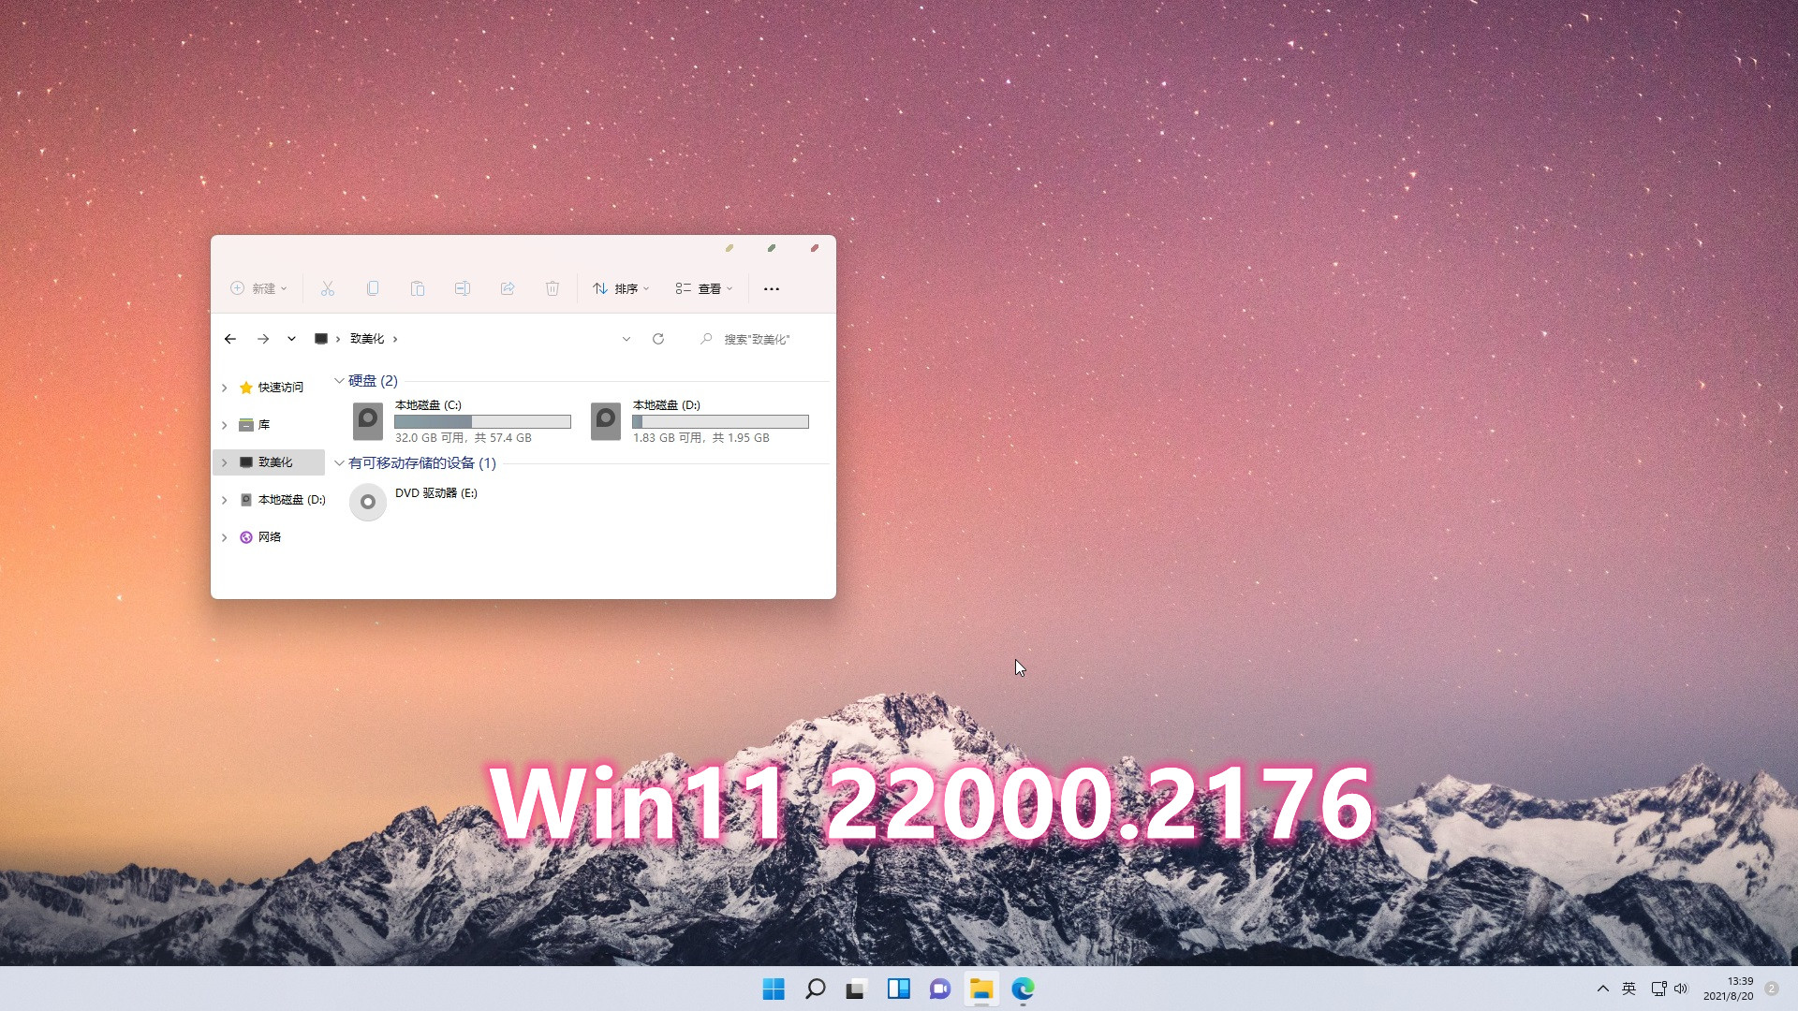
Task: Maximize window with the green dot
Action: pyautogui.click(x=772, y=248)
